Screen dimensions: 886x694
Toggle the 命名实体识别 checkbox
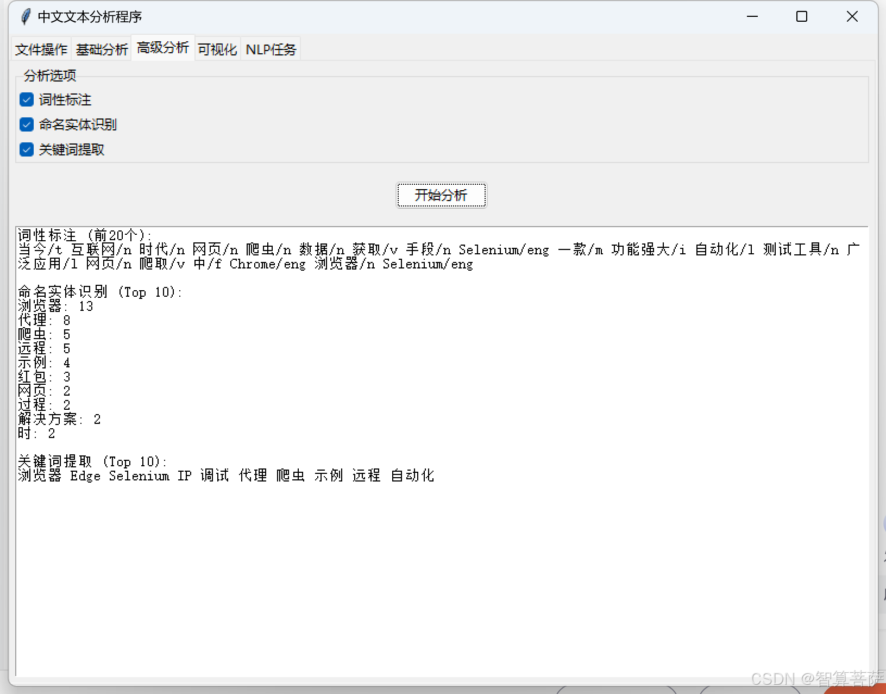pos(27,124)
